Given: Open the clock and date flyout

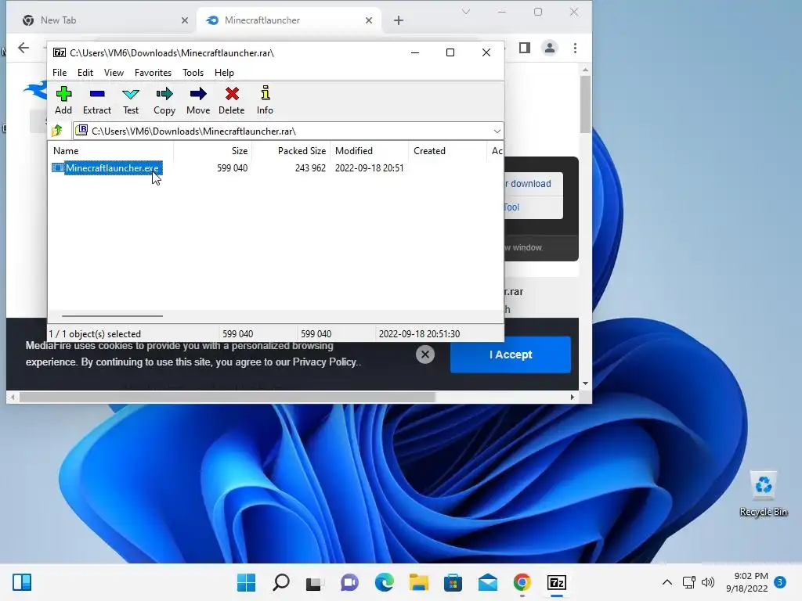Looking at the screenshot, I should 746,582.
